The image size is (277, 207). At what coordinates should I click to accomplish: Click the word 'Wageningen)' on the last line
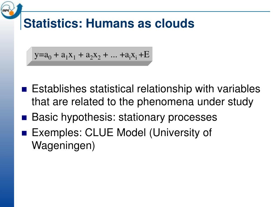click(x=63, y=146)
